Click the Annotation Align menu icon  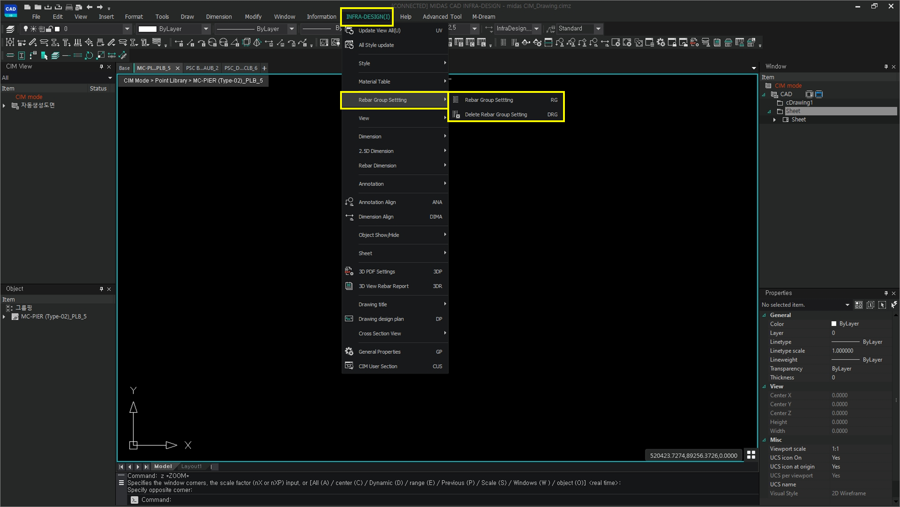pos(349,202)
